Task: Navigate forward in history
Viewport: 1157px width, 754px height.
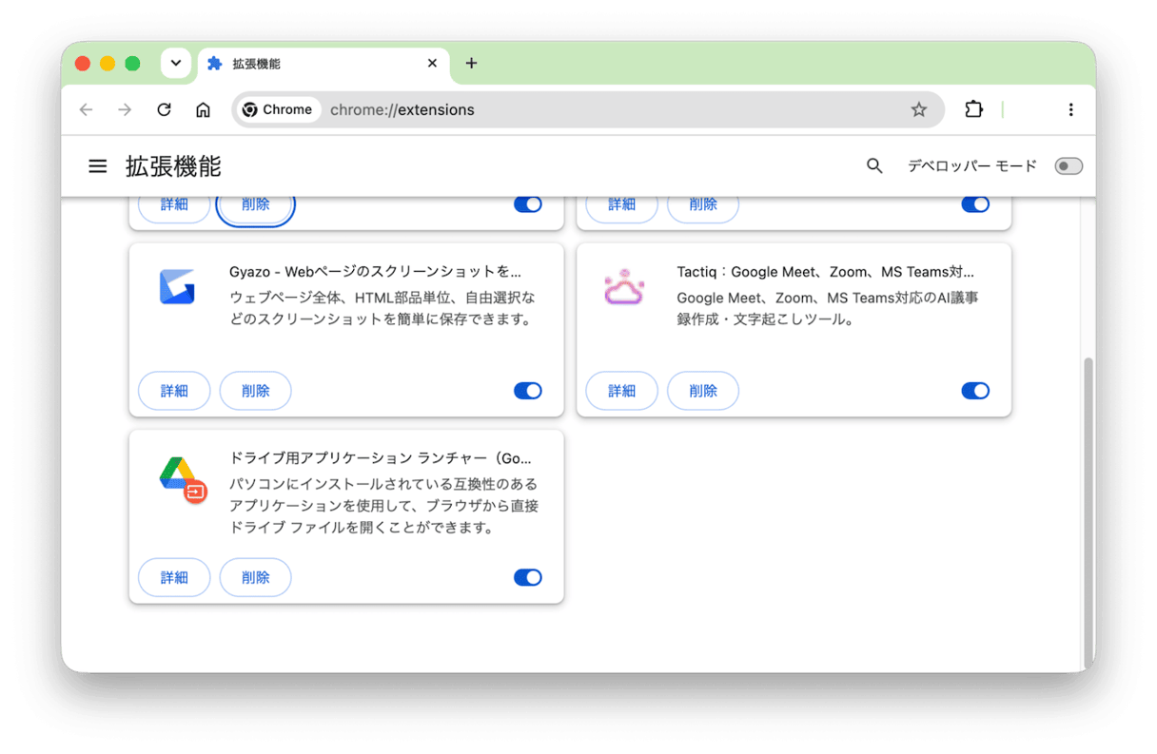Action: (125, 109)
